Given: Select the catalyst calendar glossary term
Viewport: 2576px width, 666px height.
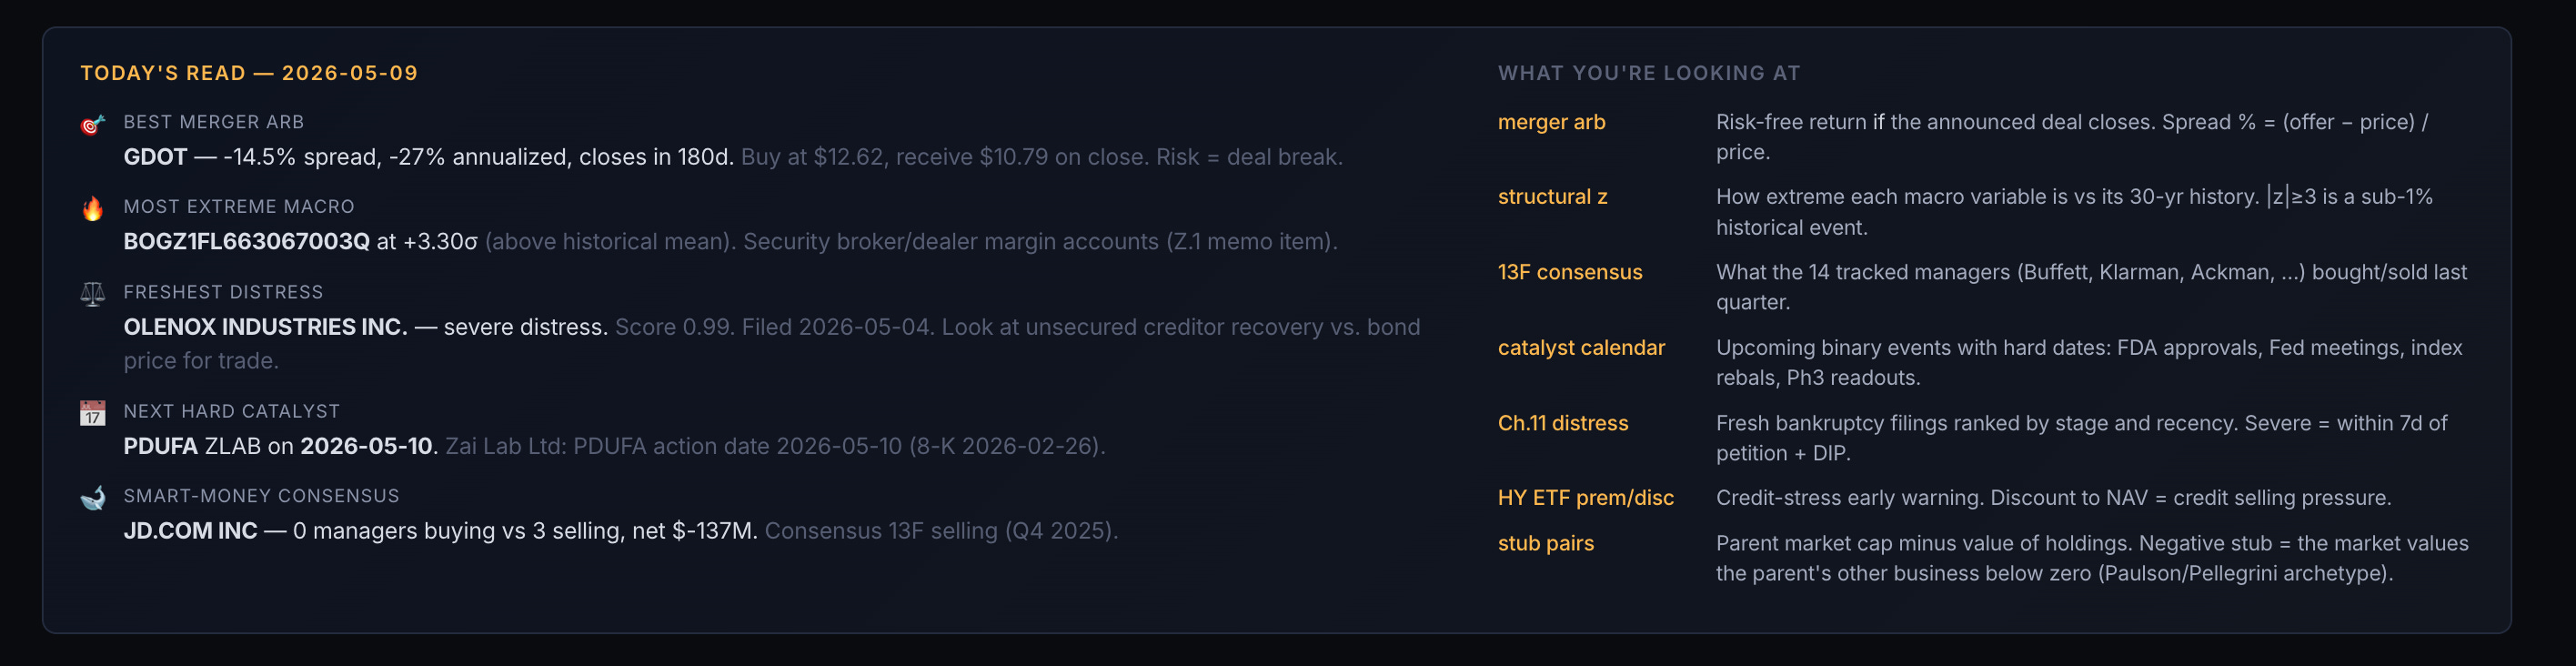Looking at the screenshot, I should point(1581,348).
